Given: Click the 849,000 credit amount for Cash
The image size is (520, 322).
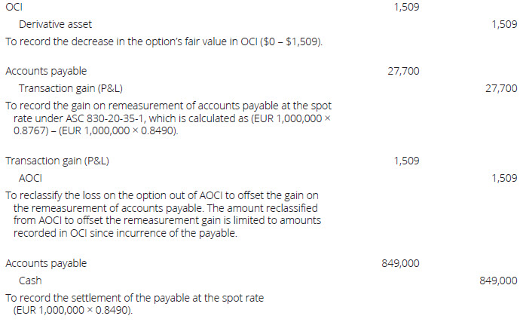Looking at the screenshot, I should coord(499,281).
